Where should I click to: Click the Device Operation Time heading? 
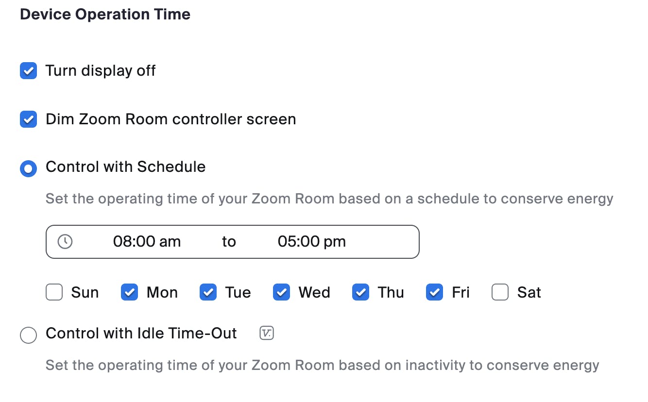click(105, 15)
